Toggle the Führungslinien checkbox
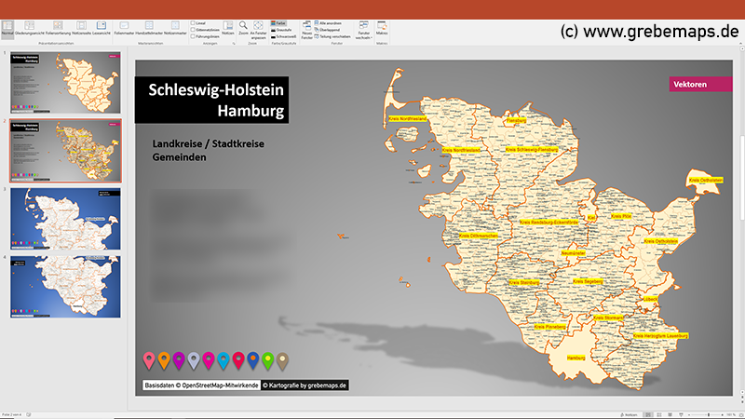745x419 pixels. coord(193,36)
